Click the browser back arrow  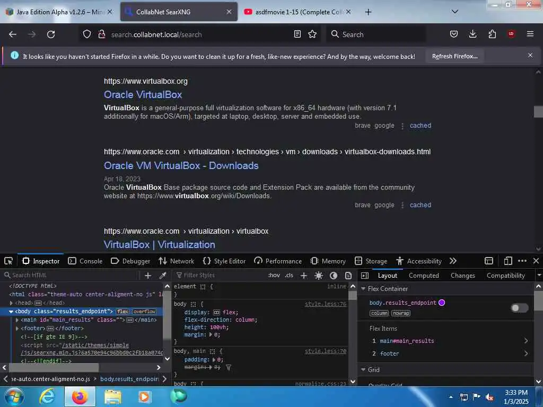tap(13, 34)
